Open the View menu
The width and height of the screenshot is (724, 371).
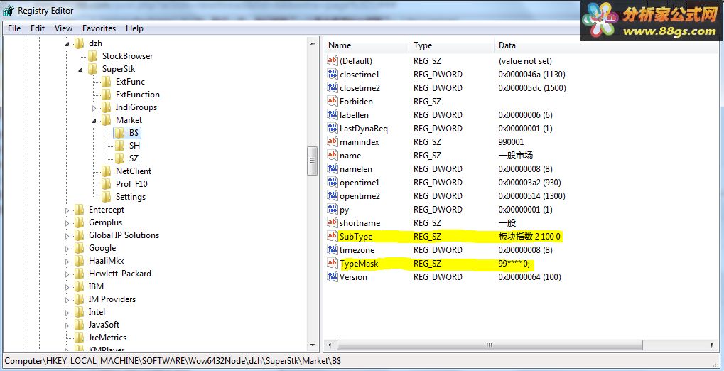pos(63,28)
